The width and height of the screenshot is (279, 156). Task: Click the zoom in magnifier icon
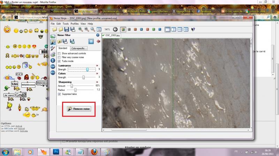(x=81, y=30)
